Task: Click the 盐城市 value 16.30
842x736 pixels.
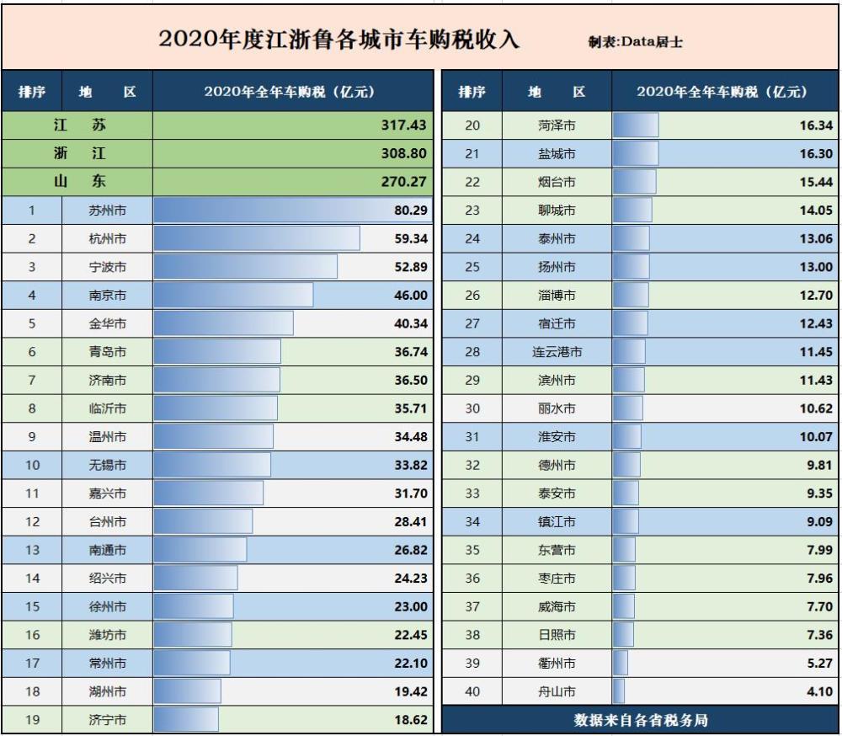Action: (x=816, y=153)
